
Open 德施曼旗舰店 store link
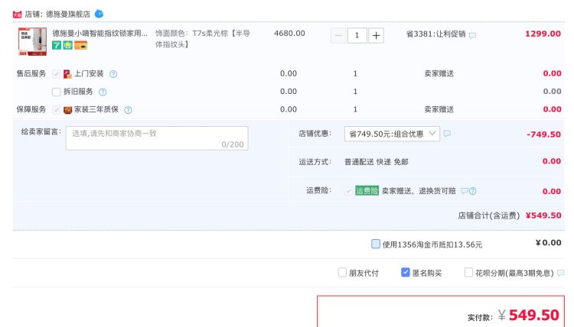pyautogui.click(x=67, y=15)
